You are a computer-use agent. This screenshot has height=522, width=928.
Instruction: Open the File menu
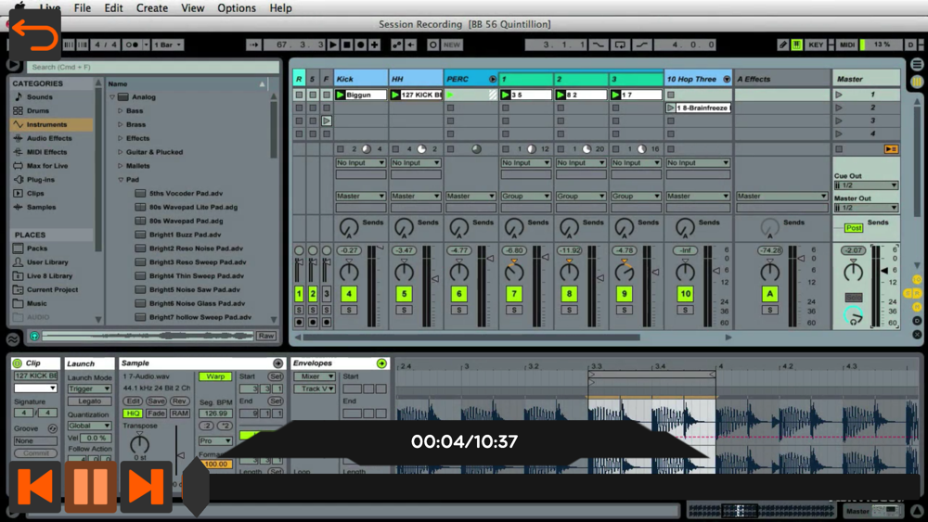click(x=83, y=8)
